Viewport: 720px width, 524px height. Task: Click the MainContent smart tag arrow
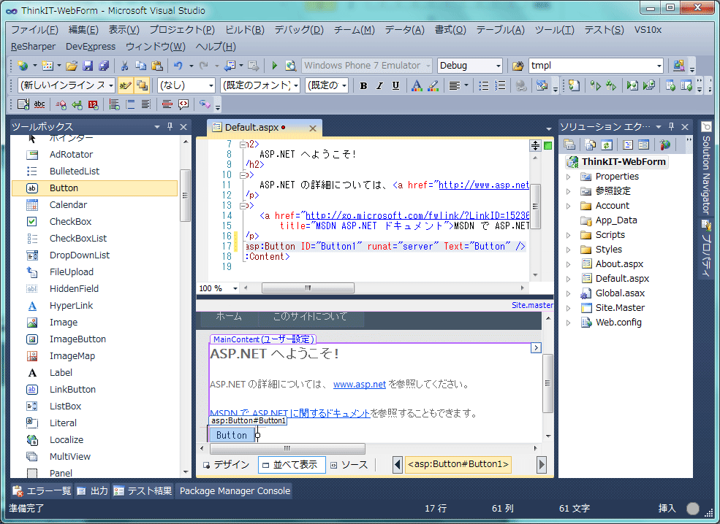pyautogui.click(x=535, y=348)
